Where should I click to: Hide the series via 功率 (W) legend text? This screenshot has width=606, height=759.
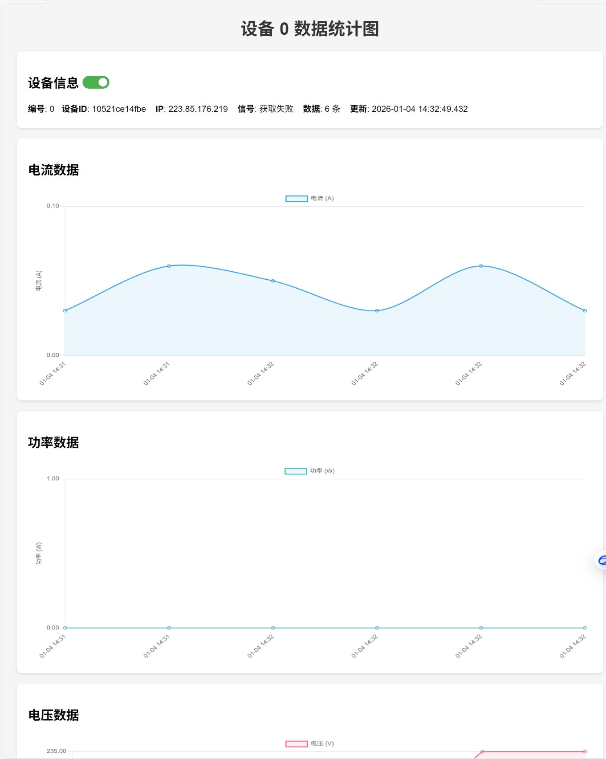tap(322, 471)
